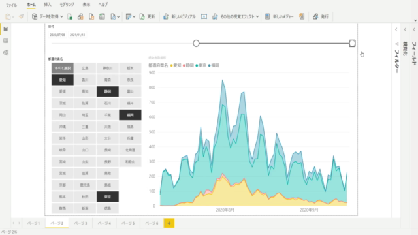Screen dimensions: 418x235
Task: Click the 新しいメジャー calculator icon
Action: [x=267, y=16]
